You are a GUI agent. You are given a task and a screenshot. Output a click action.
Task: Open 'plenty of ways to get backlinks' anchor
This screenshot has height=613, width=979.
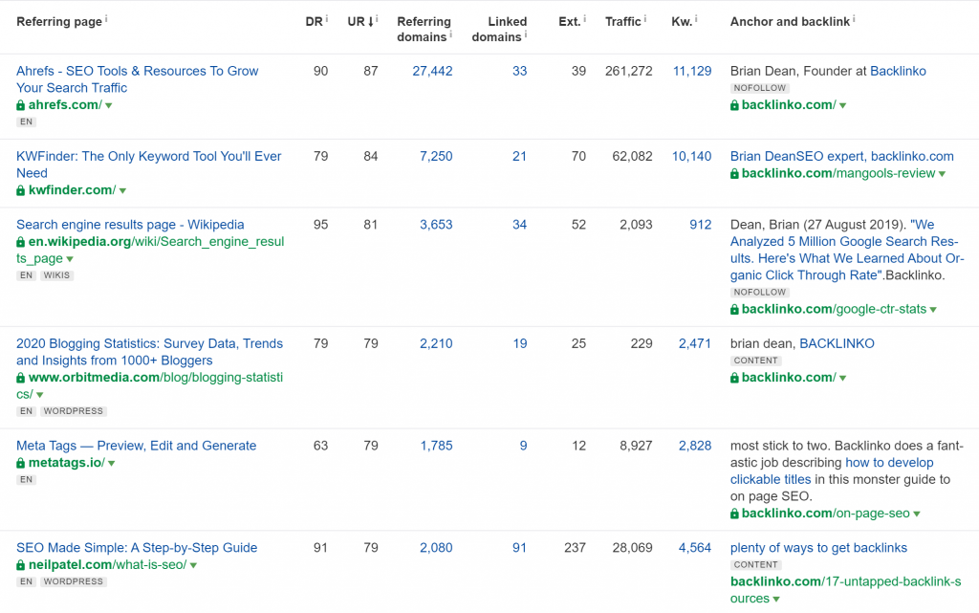[818, 548]
